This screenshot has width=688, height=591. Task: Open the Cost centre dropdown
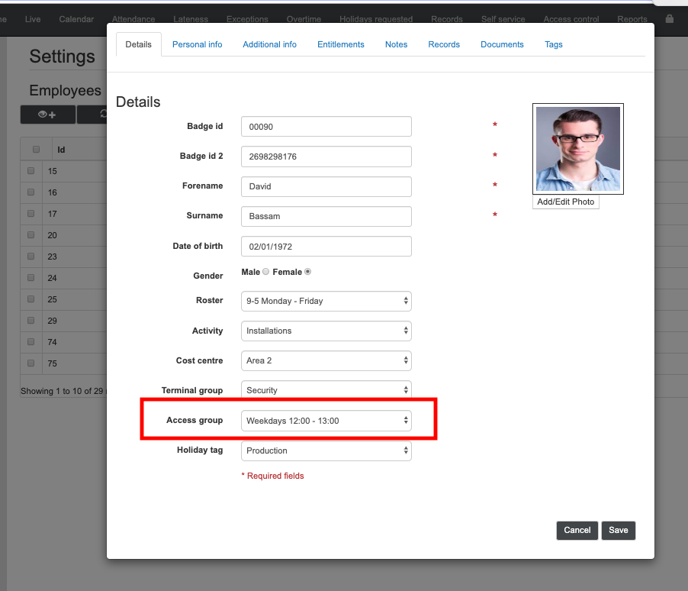326,360
